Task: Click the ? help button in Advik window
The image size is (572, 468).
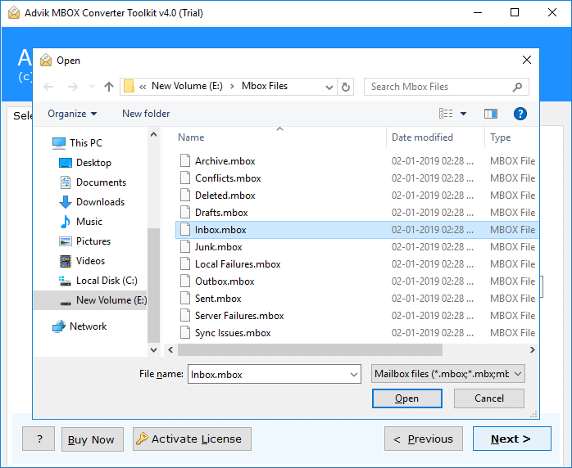Action: [x=39, y=439]
